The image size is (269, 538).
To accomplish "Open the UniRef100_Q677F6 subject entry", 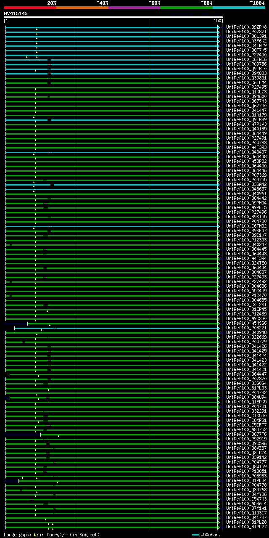I will click(x=246, y=434).
